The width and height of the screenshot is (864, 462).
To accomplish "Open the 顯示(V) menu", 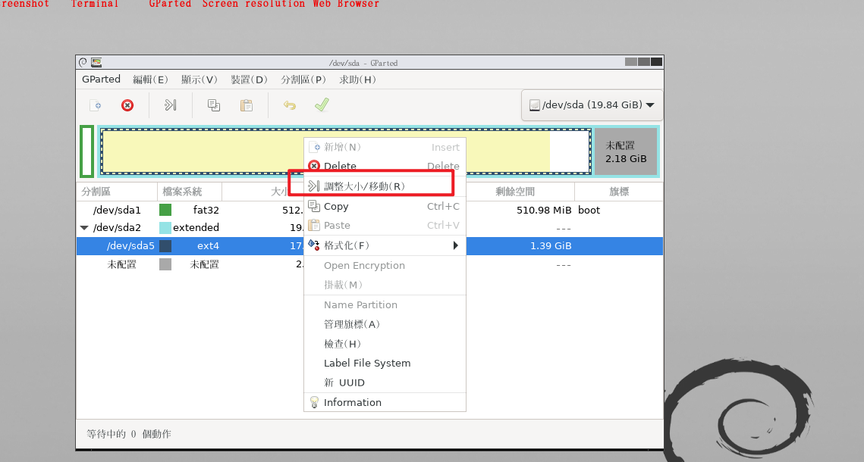I will click(200, 80).
